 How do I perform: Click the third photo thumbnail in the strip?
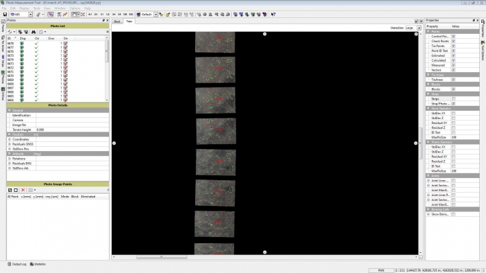[x=215, y=100]
